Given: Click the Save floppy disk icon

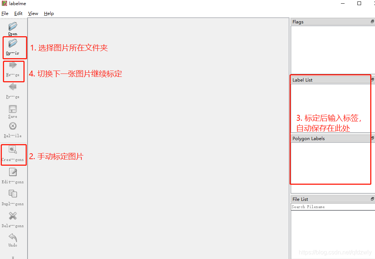Looking at the screenshot, I should (x=13, y=109).
